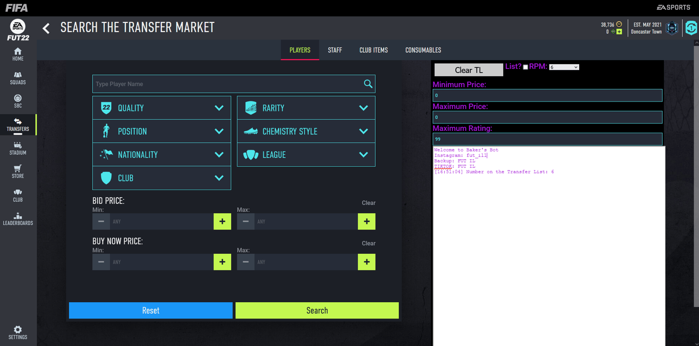Expand the League filter
699x346 pixels.
coord(306,155)
